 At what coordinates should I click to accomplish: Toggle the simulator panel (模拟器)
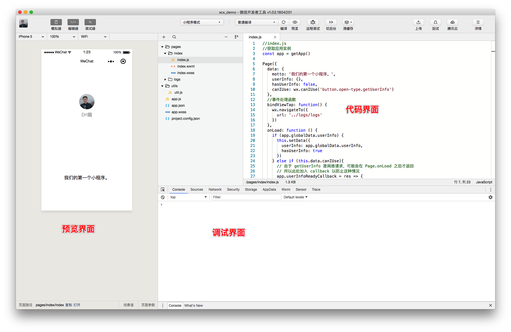point(56,22)
